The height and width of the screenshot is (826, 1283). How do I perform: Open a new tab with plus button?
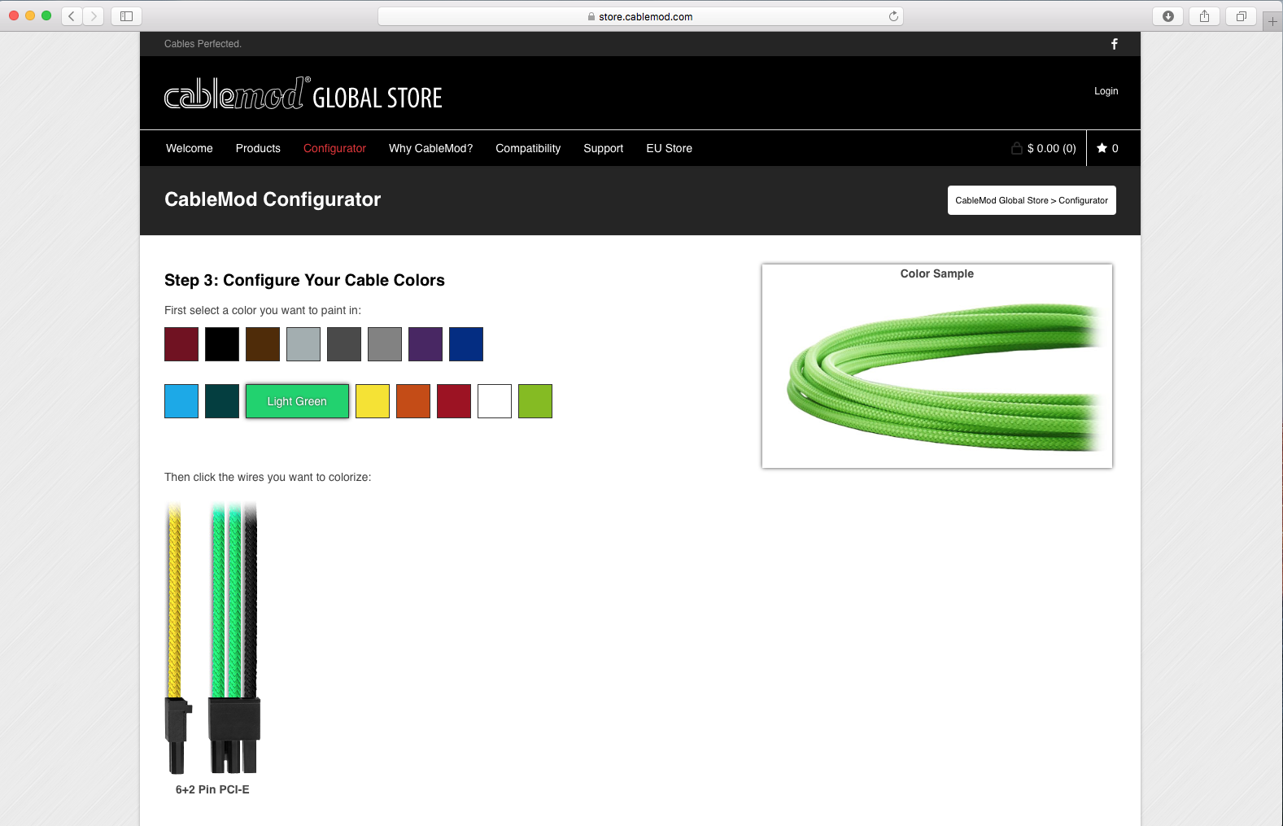pos(1272,21)
